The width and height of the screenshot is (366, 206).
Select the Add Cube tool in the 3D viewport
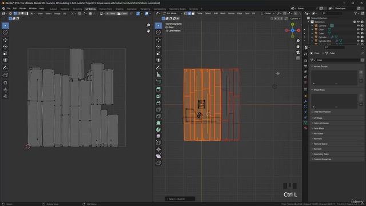tap(158, 82)
